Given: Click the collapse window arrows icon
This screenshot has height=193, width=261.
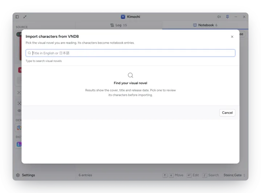Looking at the screenshot, I should tap(25, 17).
